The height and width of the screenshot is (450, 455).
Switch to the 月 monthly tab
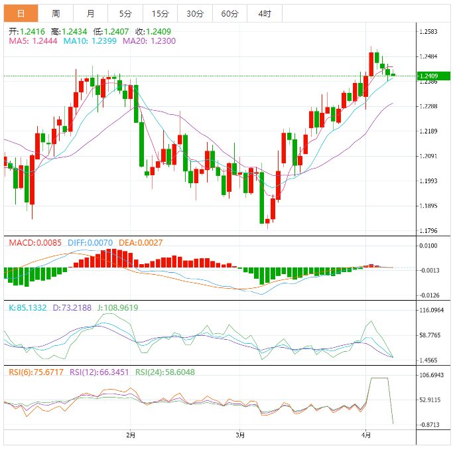90,13
